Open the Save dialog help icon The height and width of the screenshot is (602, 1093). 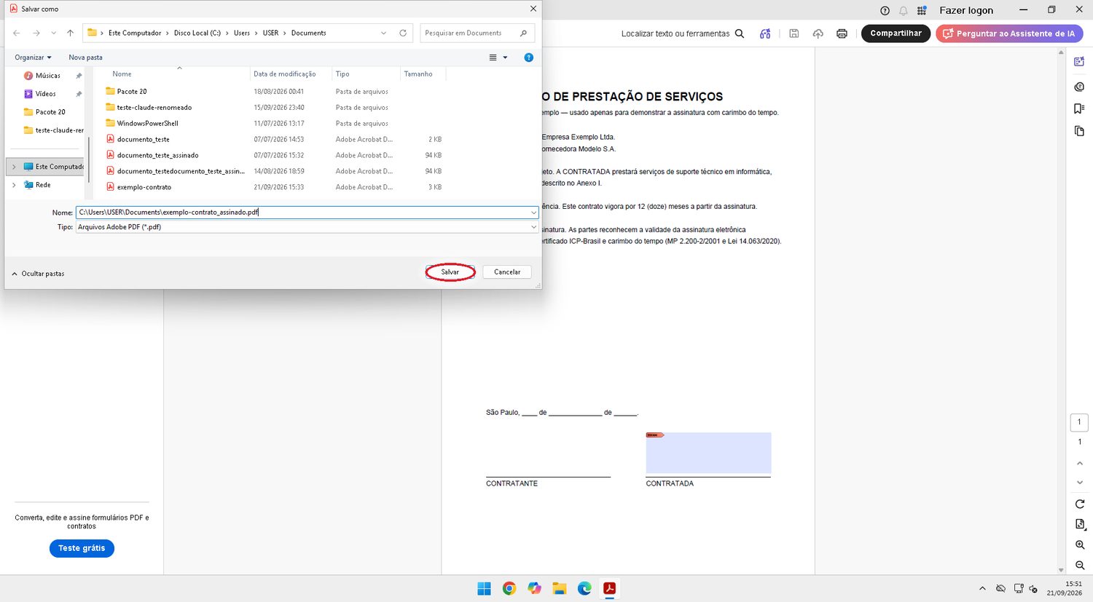pyautogui.click(x=529, y=58)
